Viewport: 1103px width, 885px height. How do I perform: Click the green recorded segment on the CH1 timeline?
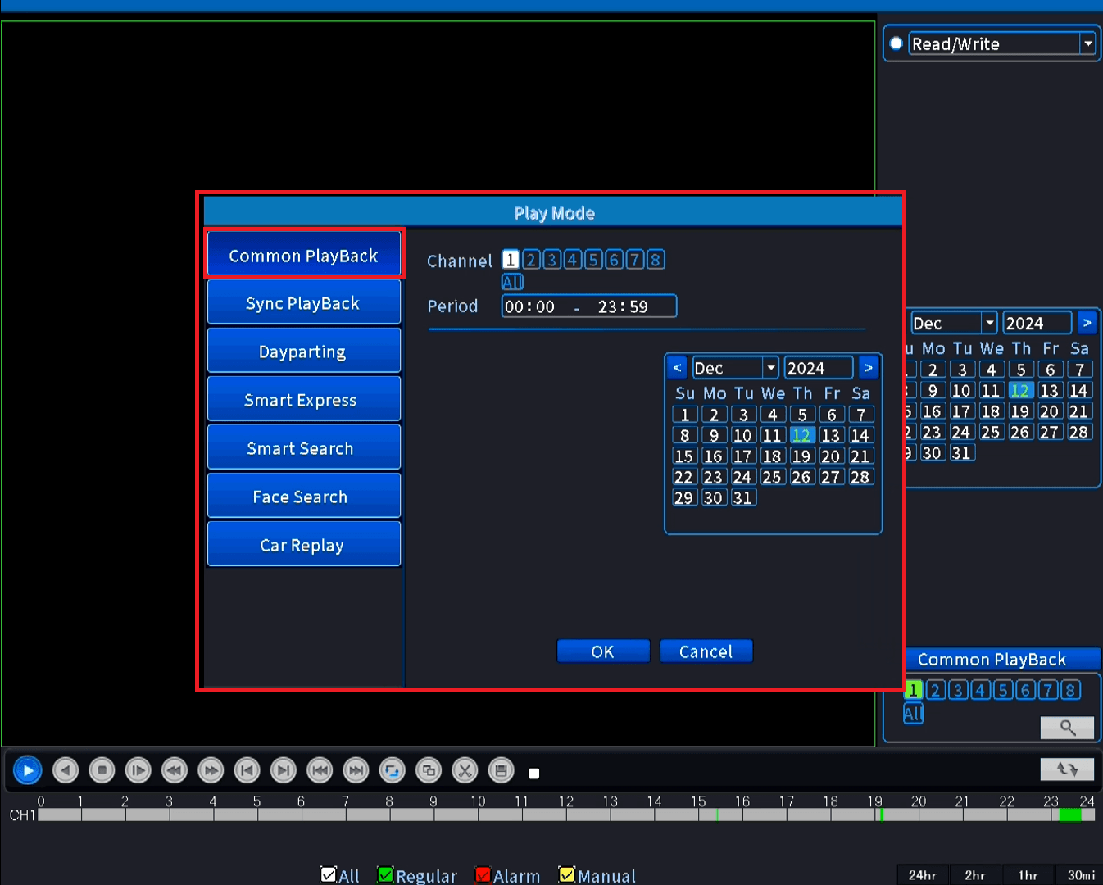pyautogui.click(x=1070, y=815)
